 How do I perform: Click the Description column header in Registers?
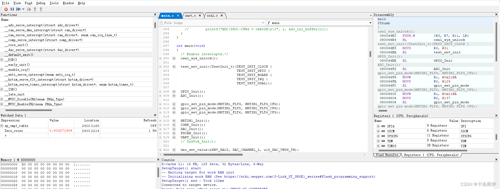tap(471, 121)
